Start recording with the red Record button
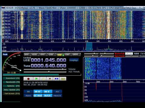 (x=28, y=79)
